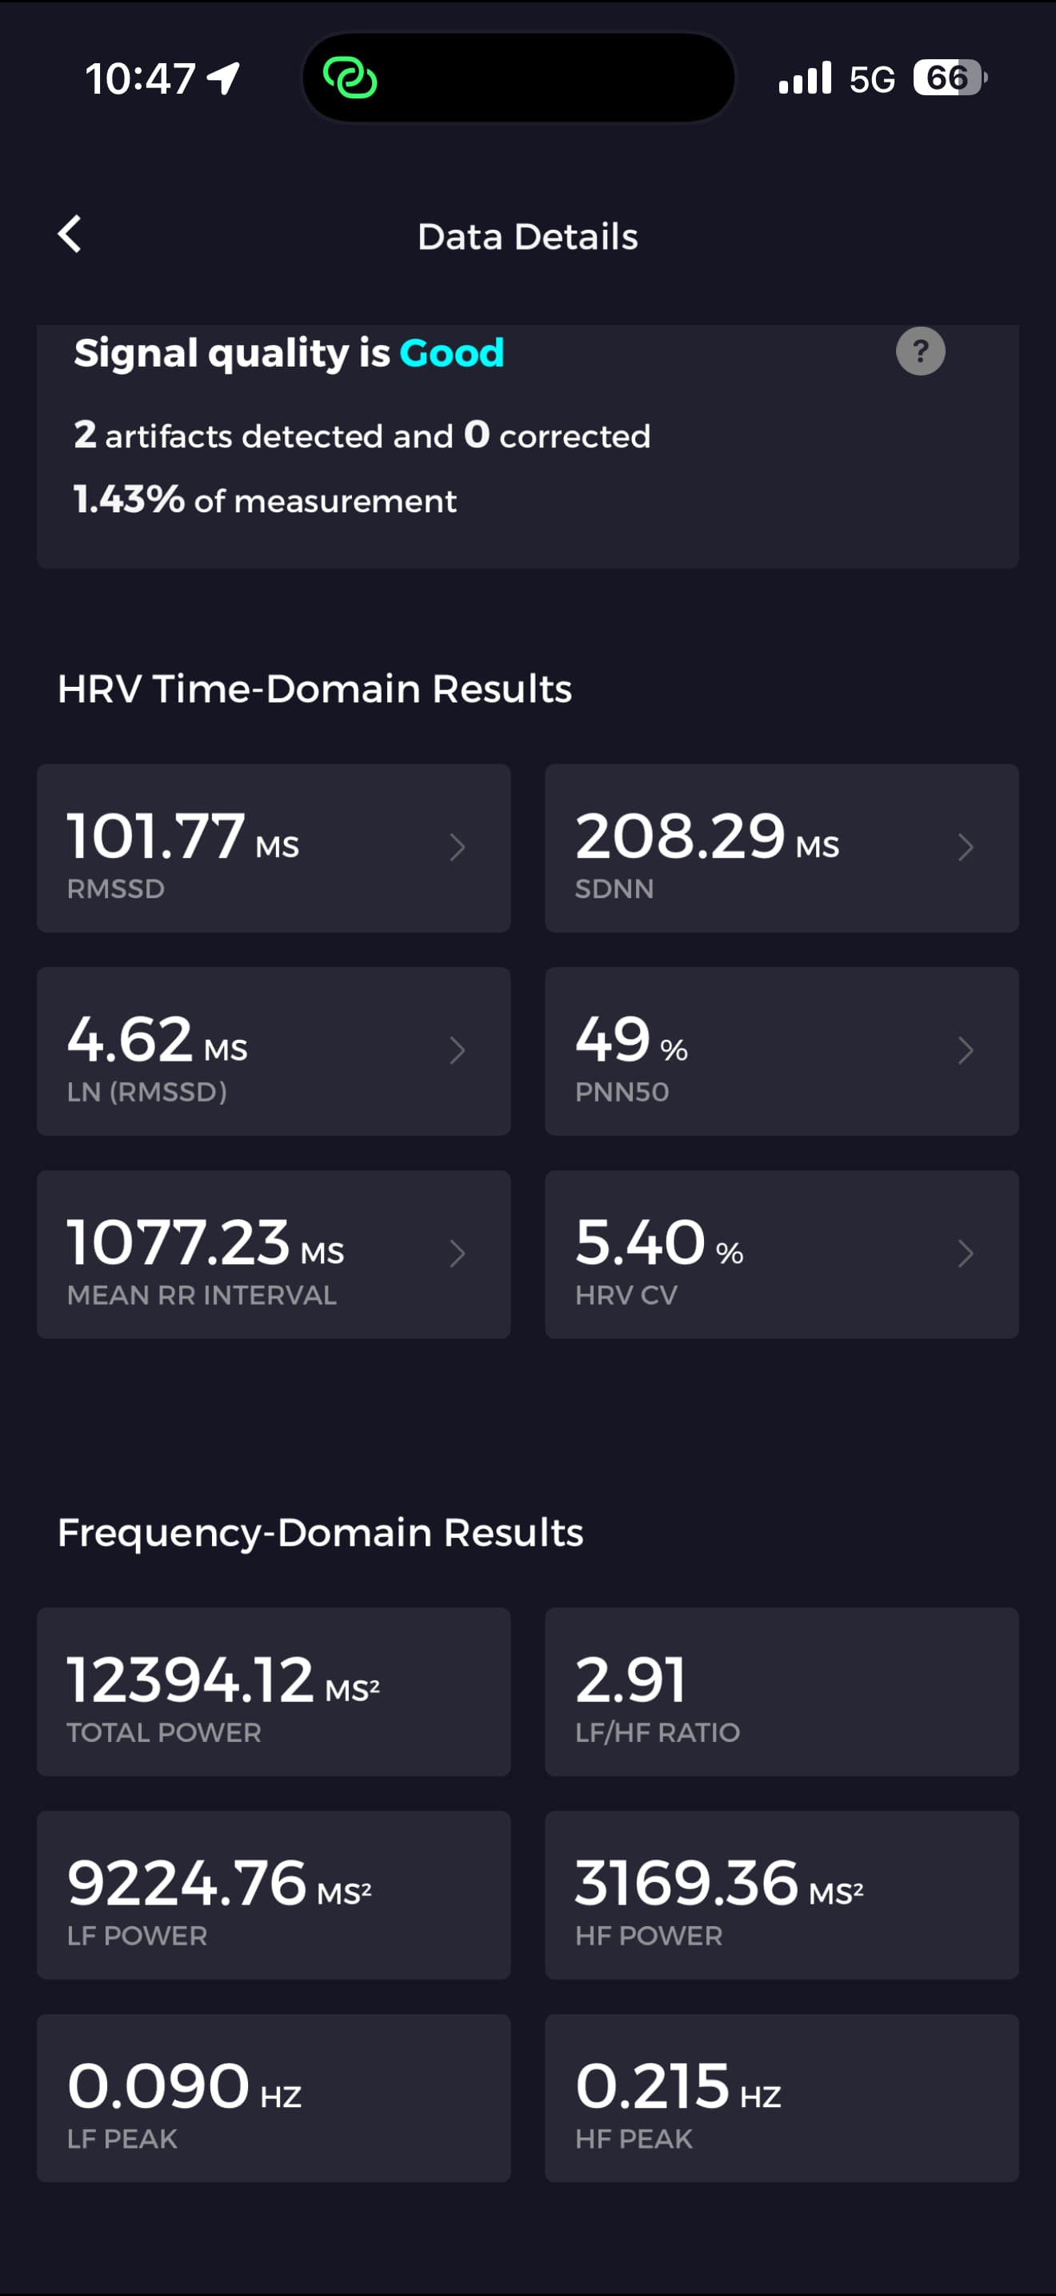Open LN (RMSSD) details chevron
Screen dimensions: 1056x2296
(x=458, y=1050)
